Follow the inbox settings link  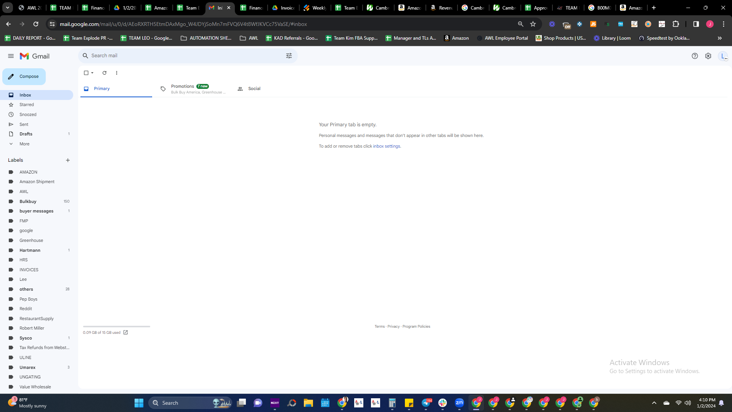(x=387, y=146)
